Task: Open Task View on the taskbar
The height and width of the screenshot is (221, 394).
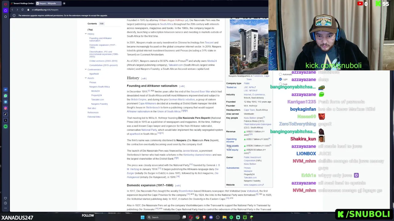Action: pyautogui.click(x=184, y=217)
